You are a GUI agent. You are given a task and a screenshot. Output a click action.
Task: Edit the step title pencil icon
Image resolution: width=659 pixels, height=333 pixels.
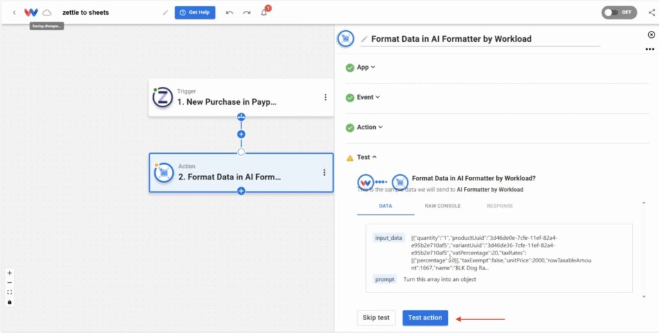coord(364,39)
